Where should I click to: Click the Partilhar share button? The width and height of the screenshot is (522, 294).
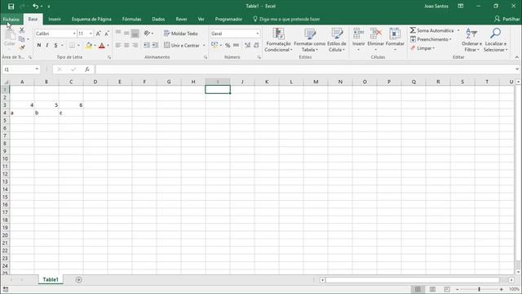pos(507,20)
